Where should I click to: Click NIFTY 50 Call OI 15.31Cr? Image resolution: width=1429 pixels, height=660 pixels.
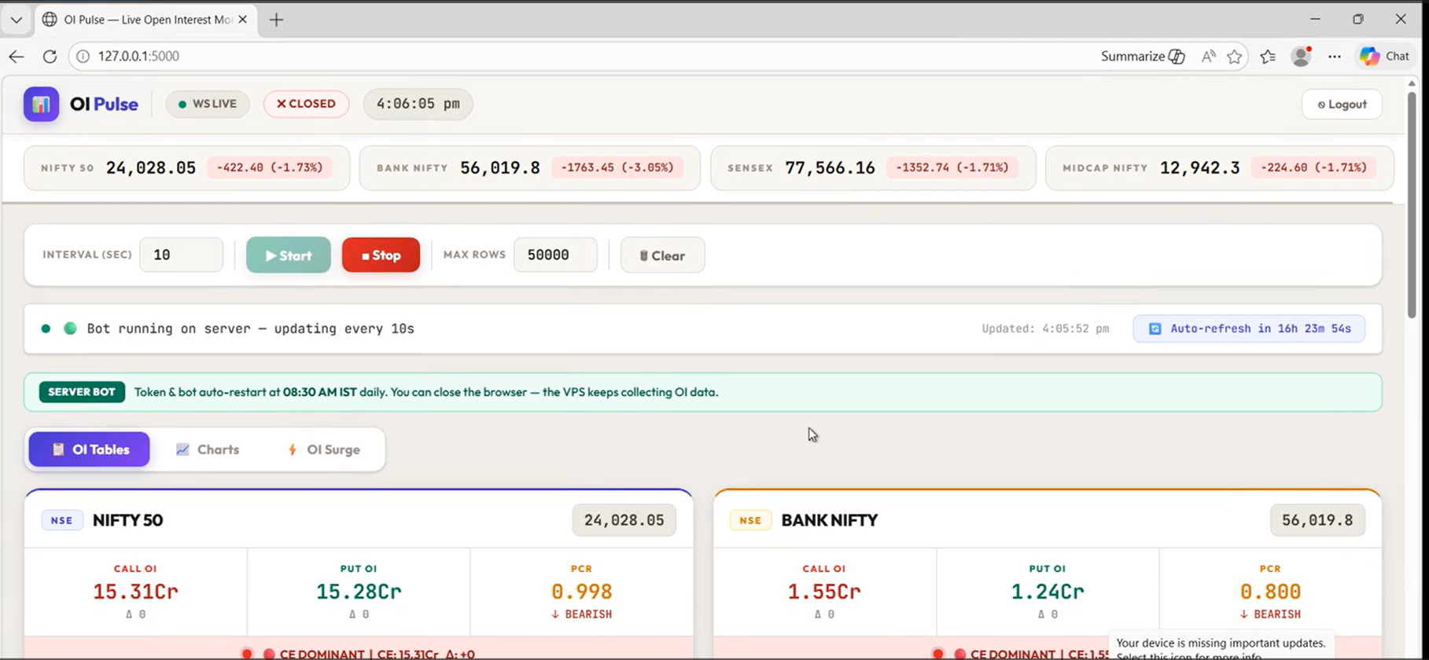pyautogui.click(x=135, y=592)
